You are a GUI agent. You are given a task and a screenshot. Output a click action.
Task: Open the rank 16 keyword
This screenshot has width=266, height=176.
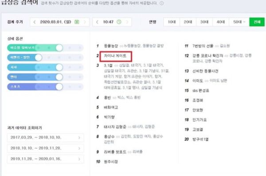click(x=198, y=100)
